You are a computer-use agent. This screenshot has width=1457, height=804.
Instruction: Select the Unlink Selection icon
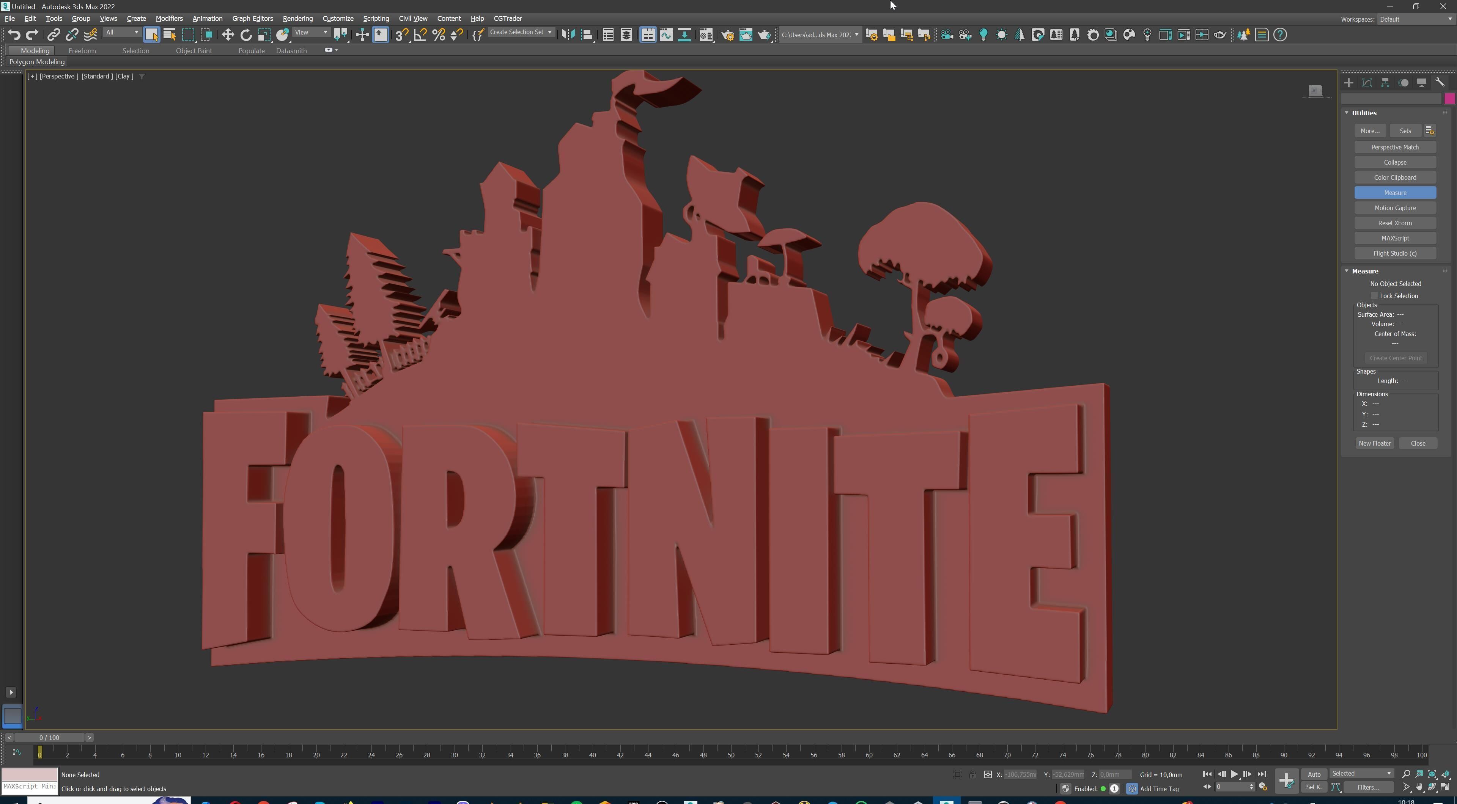pos(72,35)
